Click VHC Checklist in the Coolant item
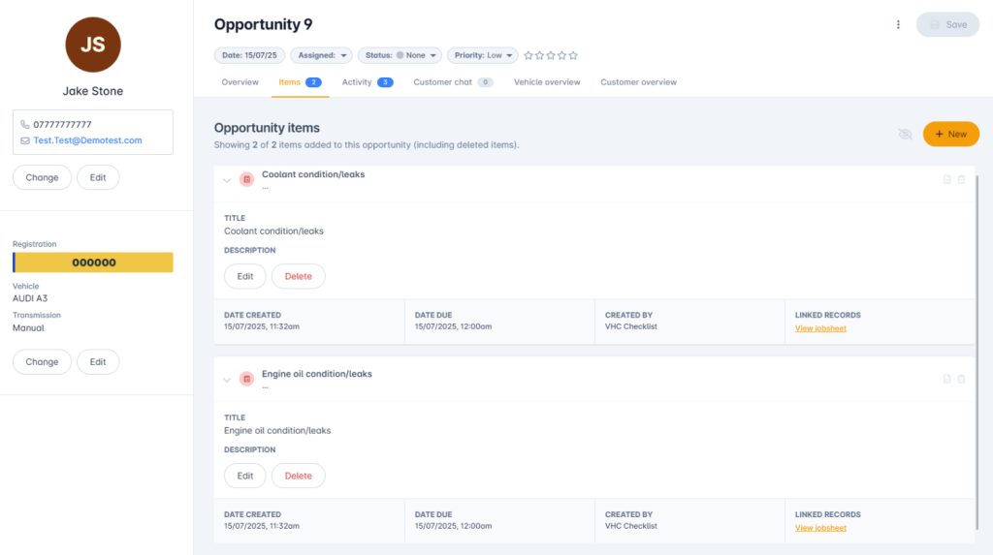Image resolution: width=993 pixels, height=555 pixels. point(630,326)
